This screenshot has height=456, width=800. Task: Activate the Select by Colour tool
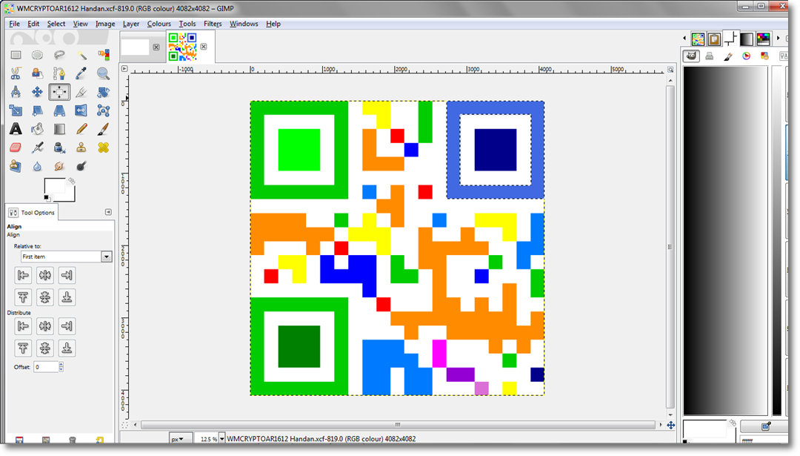tap(103, 55)
